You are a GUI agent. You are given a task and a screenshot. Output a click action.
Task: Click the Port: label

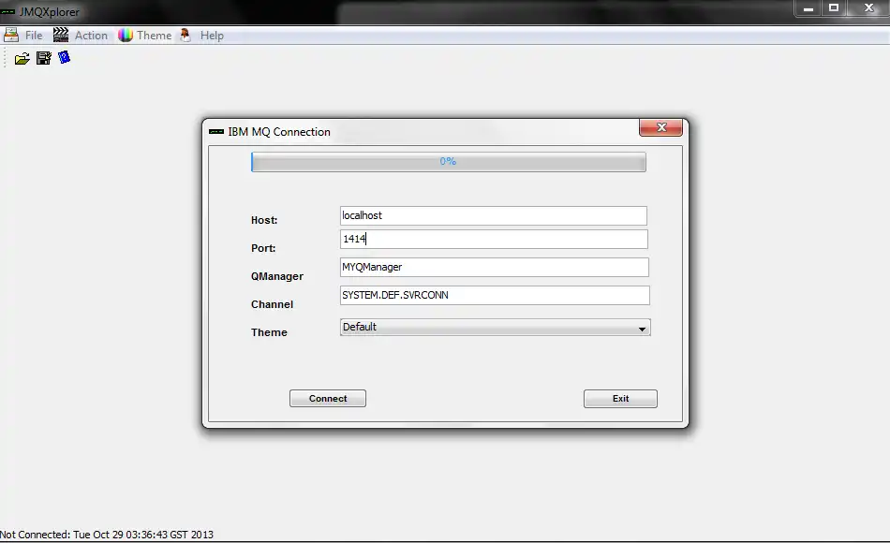coord(263,248)
